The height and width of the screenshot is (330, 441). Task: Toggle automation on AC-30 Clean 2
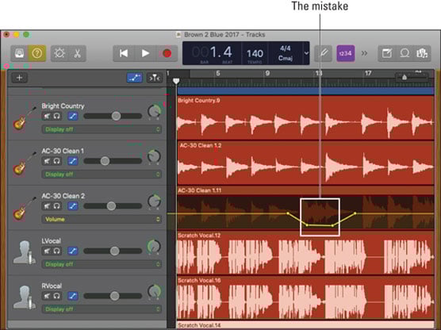pyautogui.click(x=73, y=206)
